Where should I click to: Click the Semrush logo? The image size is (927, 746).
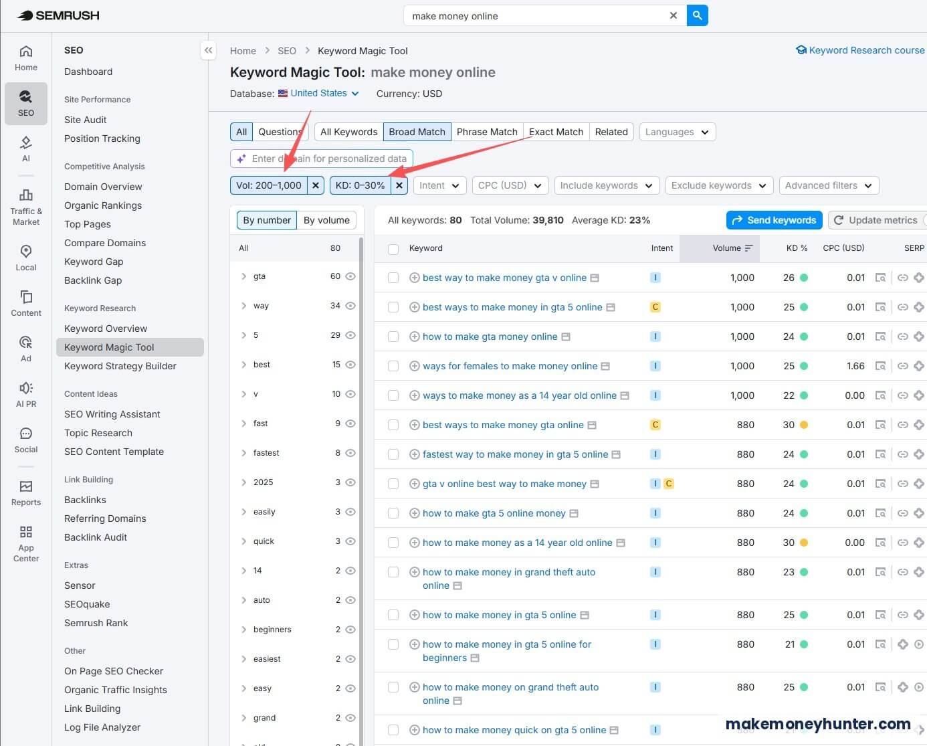(x=58, y=15)
